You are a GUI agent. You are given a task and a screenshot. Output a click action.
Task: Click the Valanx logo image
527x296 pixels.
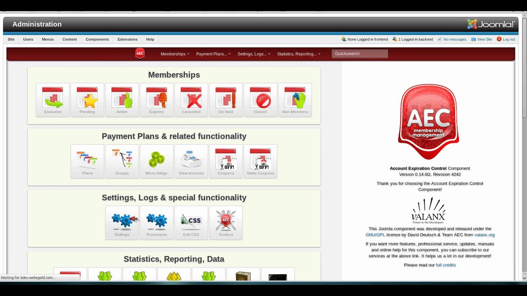pos(428,210)
